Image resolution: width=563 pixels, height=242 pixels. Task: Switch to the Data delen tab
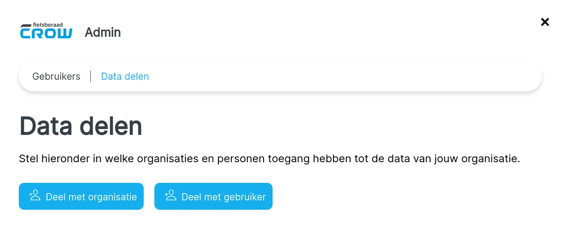(125, 77)
